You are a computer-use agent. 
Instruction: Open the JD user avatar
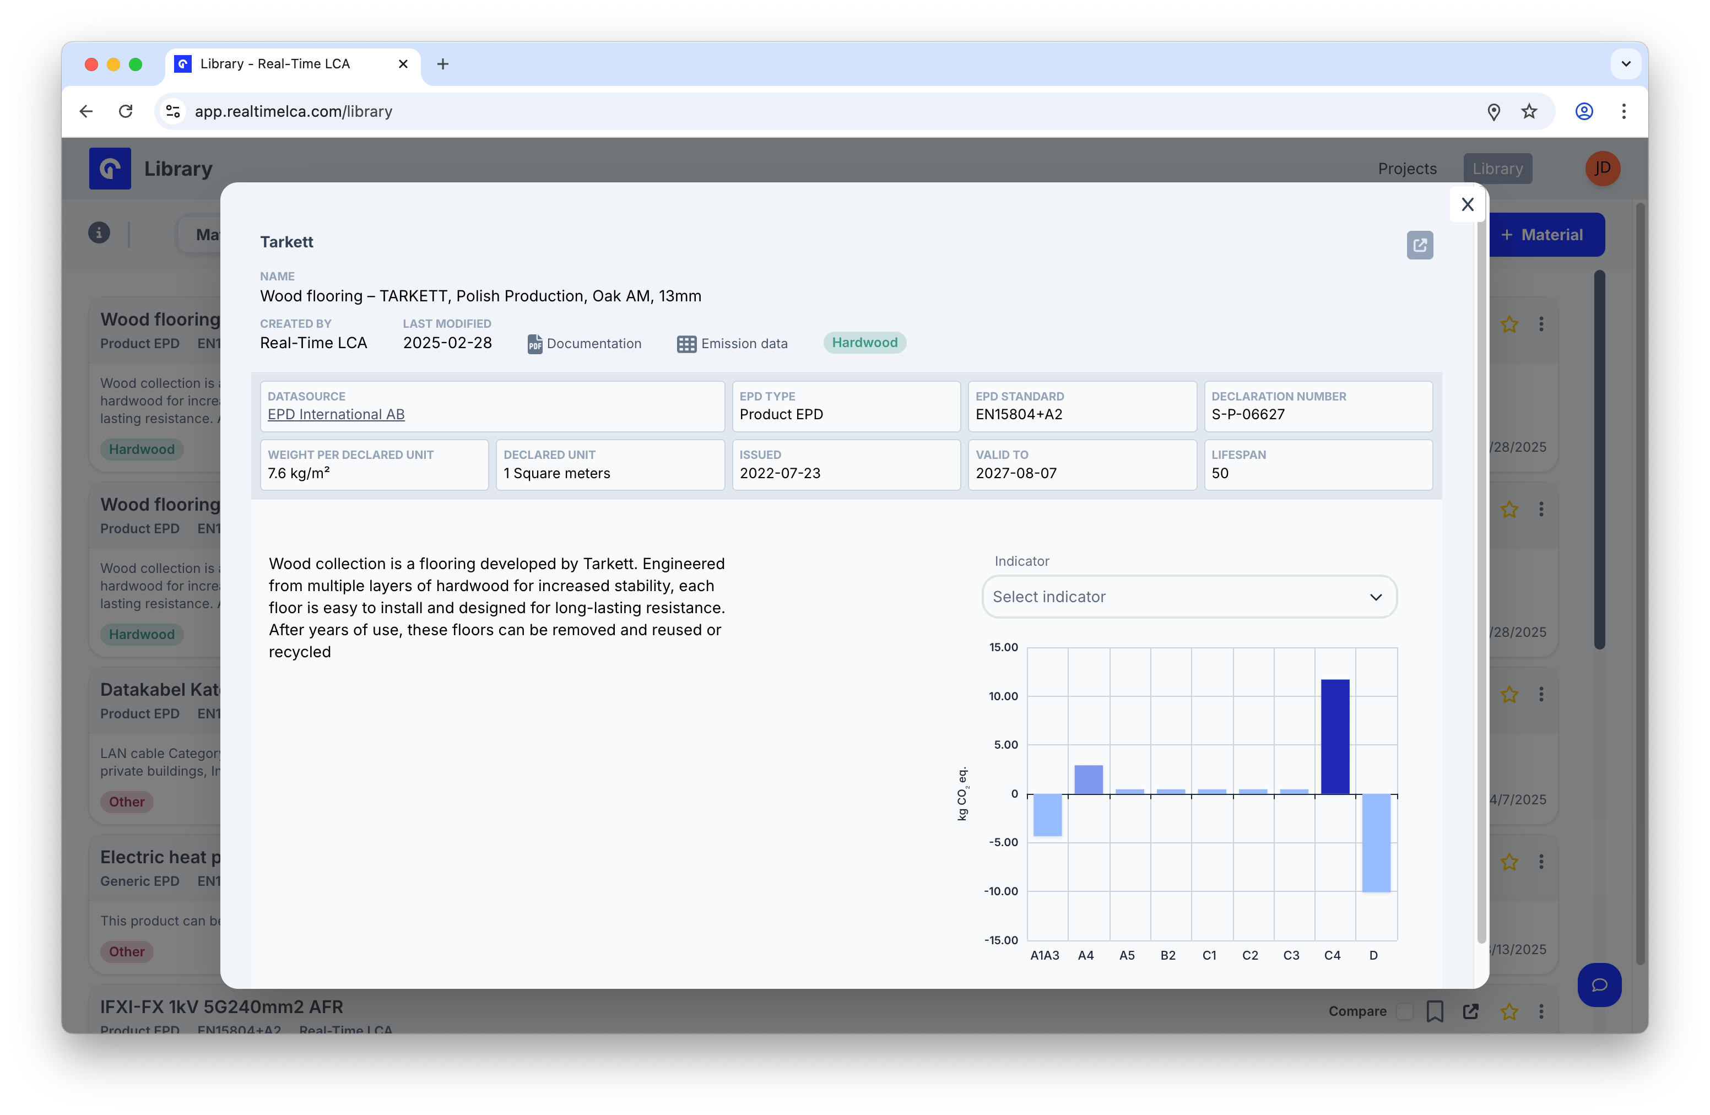click(1602, 168)
